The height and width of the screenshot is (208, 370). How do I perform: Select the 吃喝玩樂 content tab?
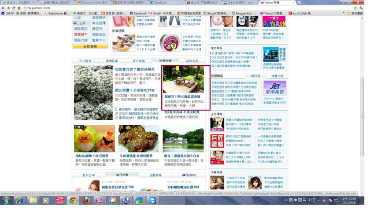point(165,61)
